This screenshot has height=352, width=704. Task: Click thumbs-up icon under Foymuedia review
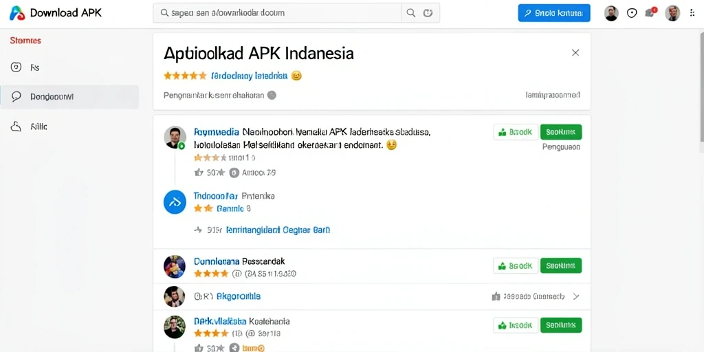click(x=199, y=172)
